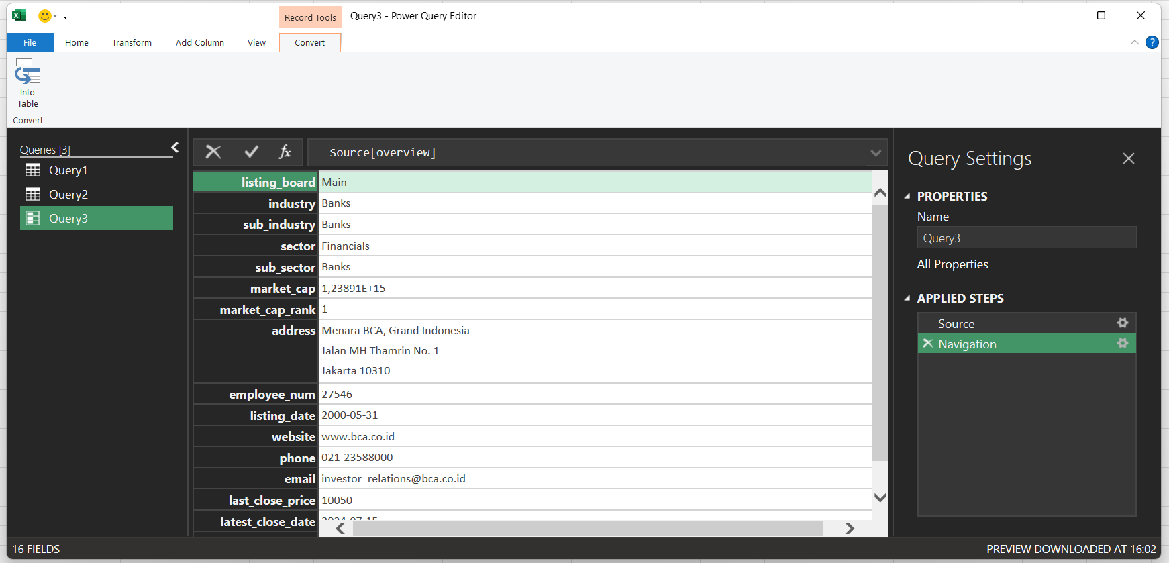Close the Query Settings pane
This screenshot has height=563, width=1169.
coord(1129,158)
